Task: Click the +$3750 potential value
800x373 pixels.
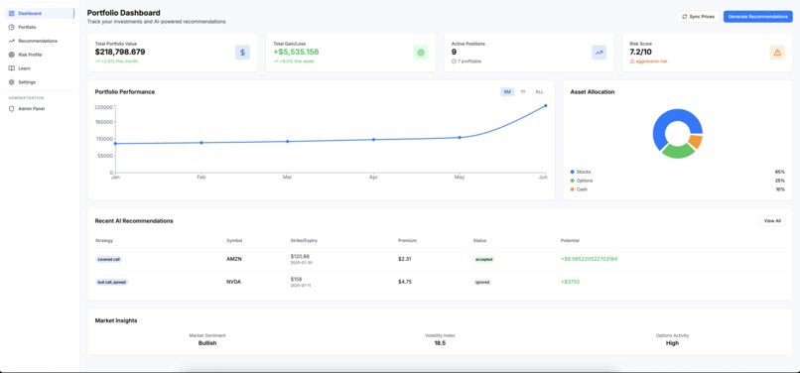Action: pyautogui.click(x=570, y=282)
